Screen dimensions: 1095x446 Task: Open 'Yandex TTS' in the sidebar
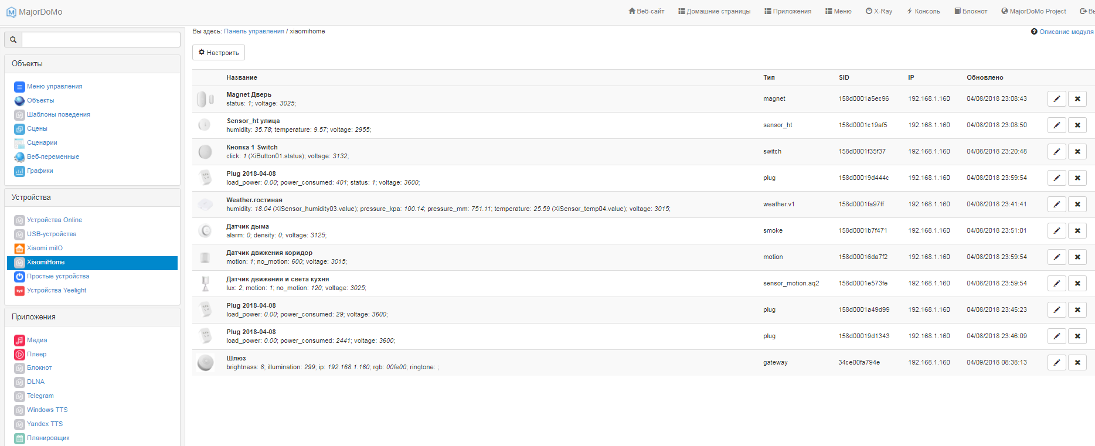point(45,424)
